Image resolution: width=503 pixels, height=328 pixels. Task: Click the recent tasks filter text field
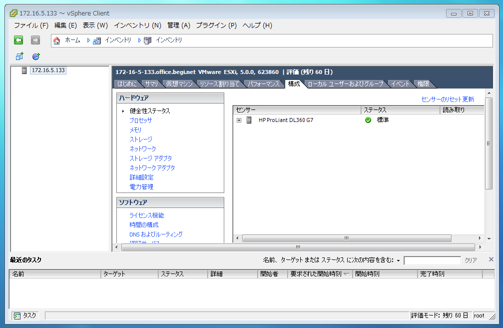pos(432,260)
